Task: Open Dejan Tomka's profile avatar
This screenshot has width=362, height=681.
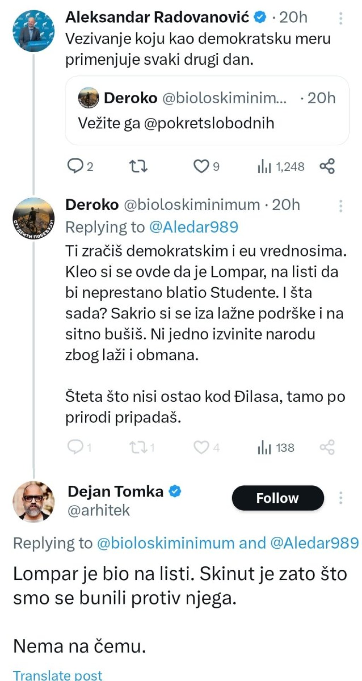Action: [x=34, y=501]
